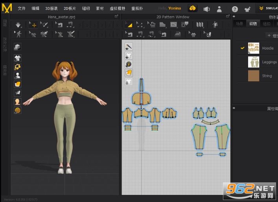Open the 编辑 menu
The height and width of the screenshot is (202, 278).
[35, 8]
